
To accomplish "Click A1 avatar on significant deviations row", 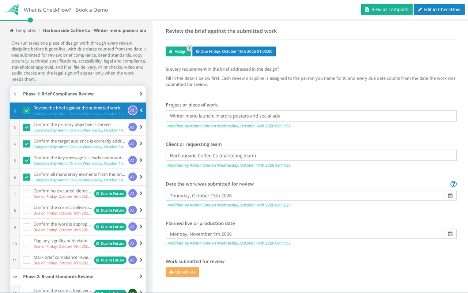I will pyautogui.click(x=132, y=243).
